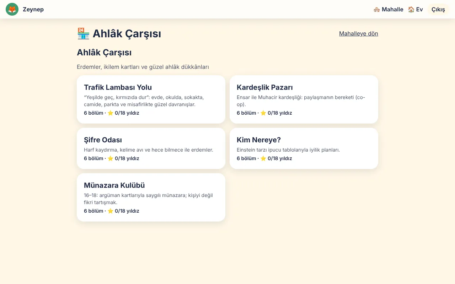
Task: Click the username Zeynep
Action: [x=33, y=9]
